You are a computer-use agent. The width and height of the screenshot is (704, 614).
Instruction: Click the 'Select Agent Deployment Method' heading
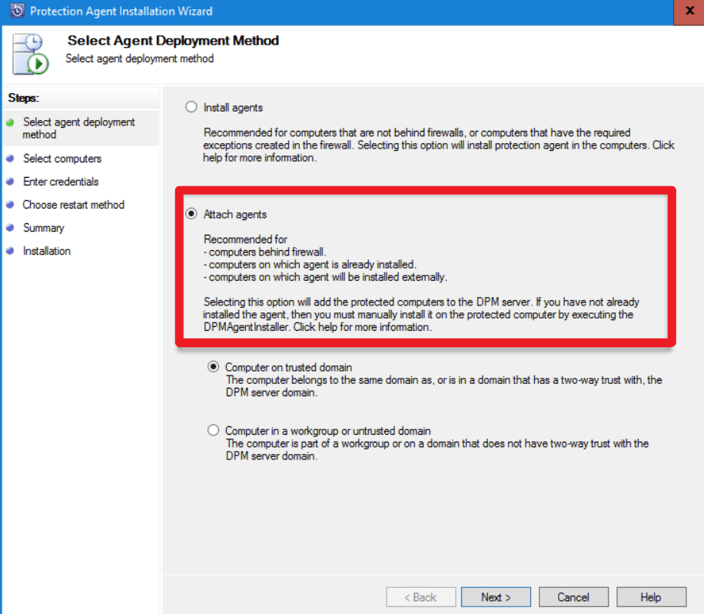point(173,41)
